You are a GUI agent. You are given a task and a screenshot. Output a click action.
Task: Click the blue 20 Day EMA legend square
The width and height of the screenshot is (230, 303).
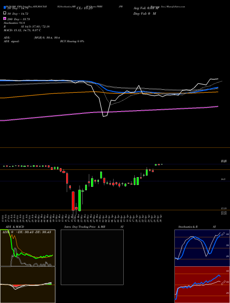point(5,8)
